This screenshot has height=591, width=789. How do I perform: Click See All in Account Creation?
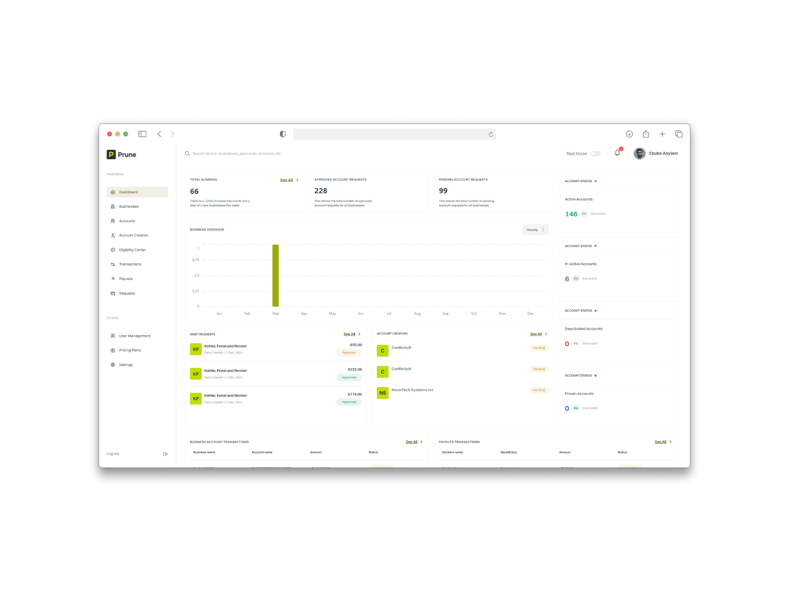536,334
